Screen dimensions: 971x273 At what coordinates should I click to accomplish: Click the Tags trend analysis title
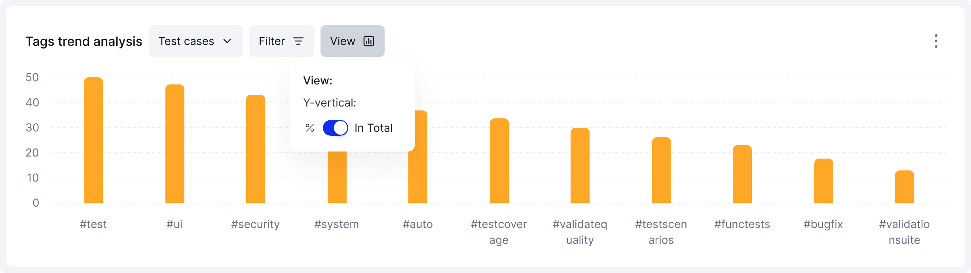[x=84, y=41]
